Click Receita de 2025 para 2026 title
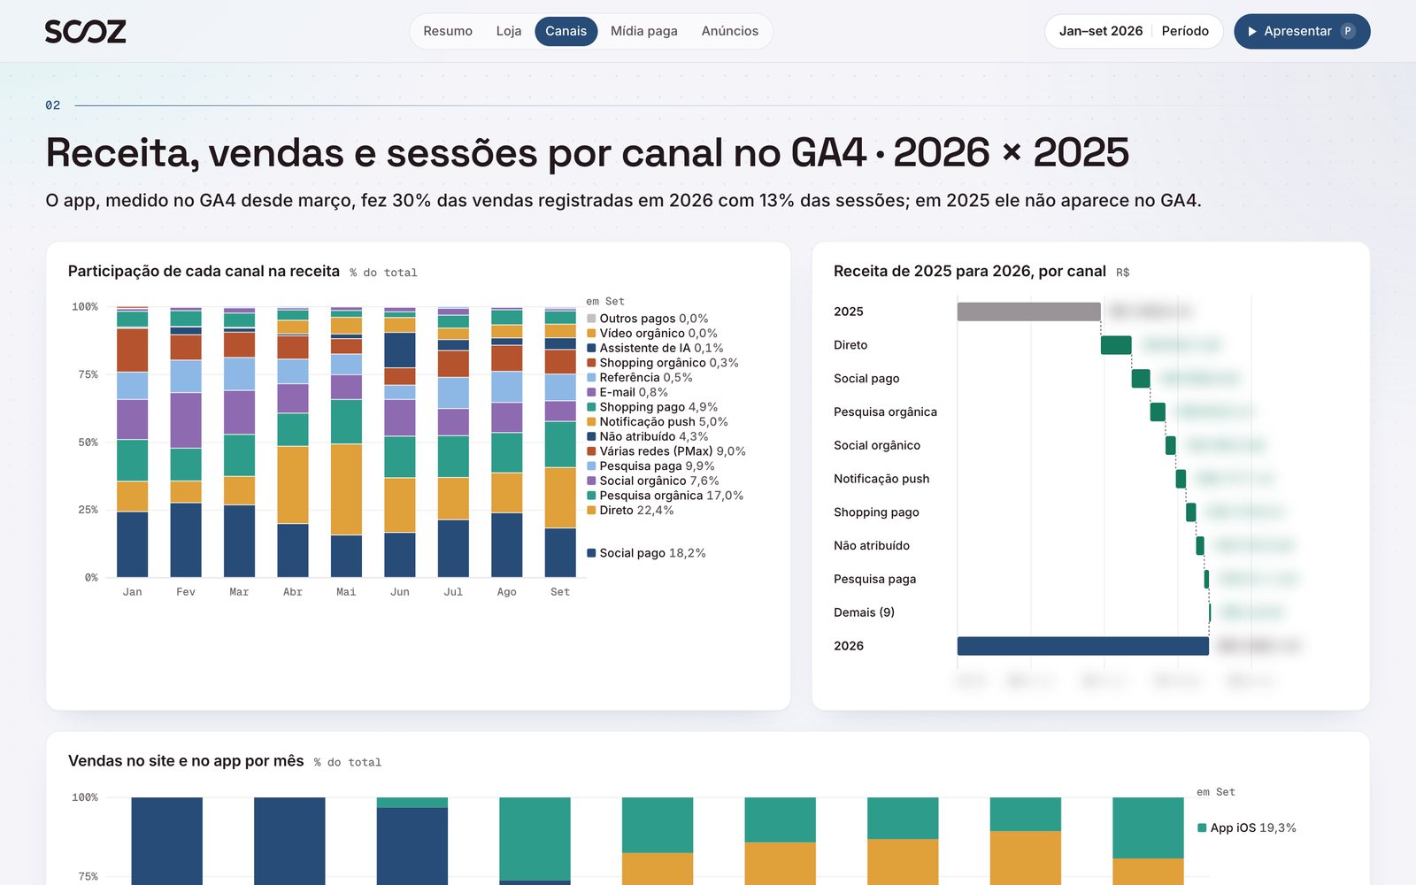This screenshot has width=1416, height=885. 970,272
